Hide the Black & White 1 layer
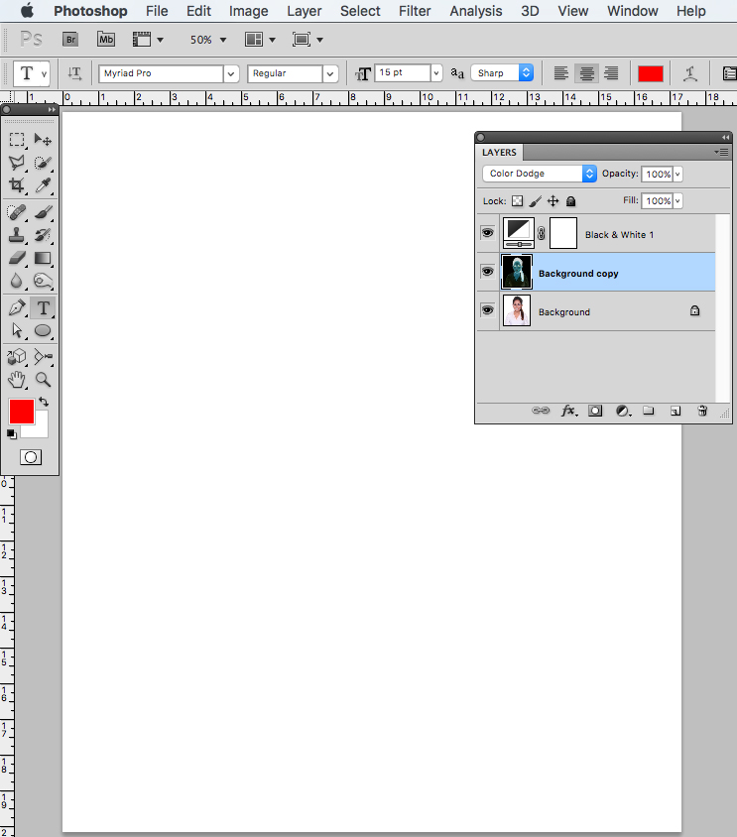The height and width of the screenshot is (837, 737). 487,233
